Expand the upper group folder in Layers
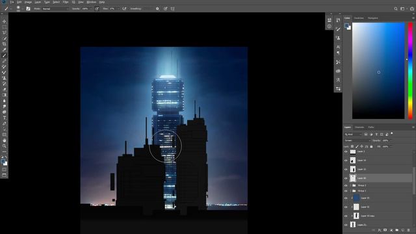 coord(351,185)
